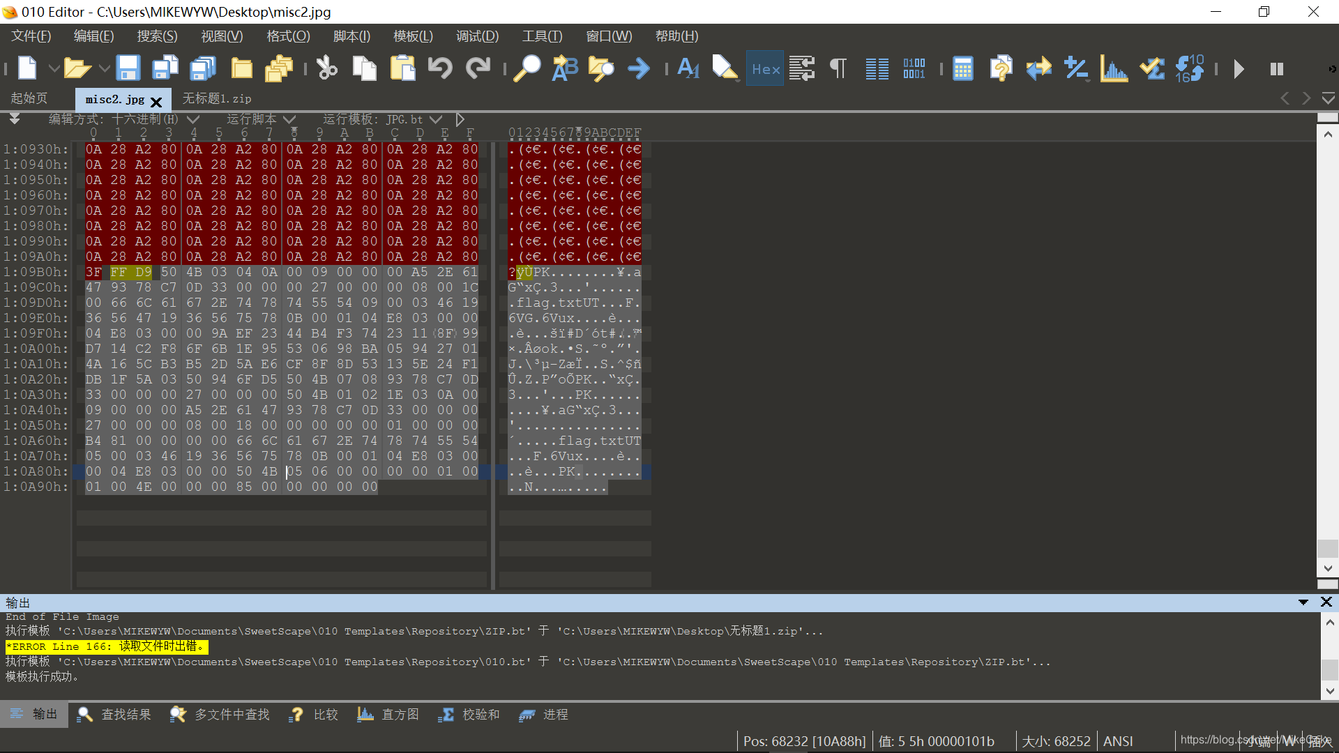Screen dimensions: 1339x753
Task: Click the Cut scissors icon
Action: click(x=326, y=68)
